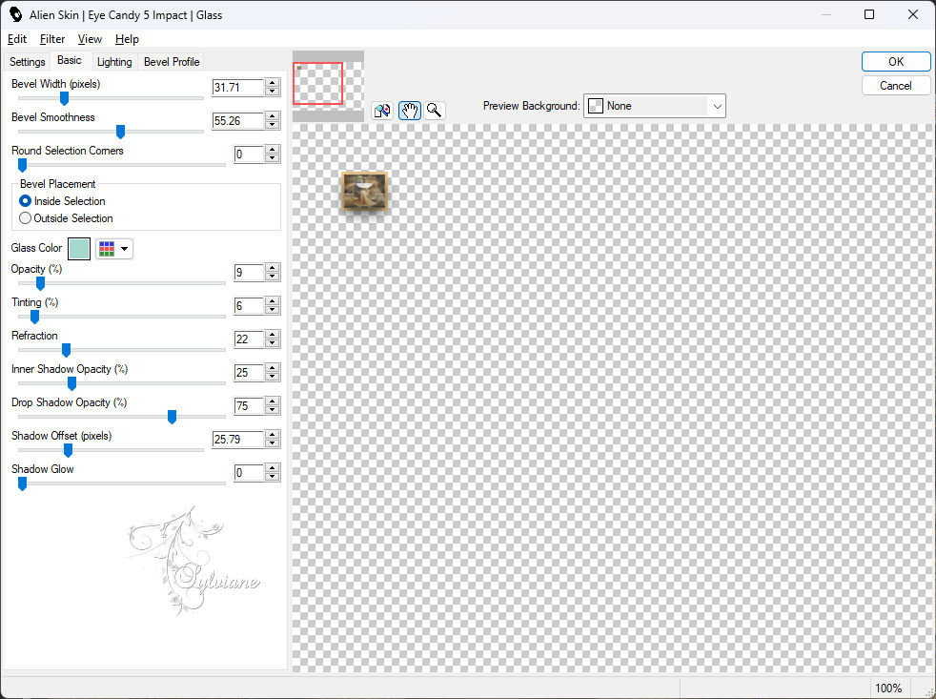This screenshot has width=936, height=699.
Task: Open the Edit menu
Action: 17,39
